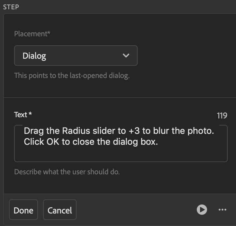Click the Placement* field label
The height and width of the screenshot is (226, 236).
[32, 34]
